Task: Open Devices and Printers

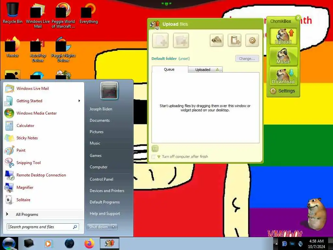Action: coord(107,191)
